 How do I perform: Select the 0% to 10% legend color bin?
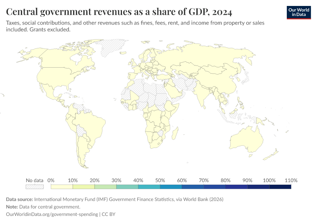[x=62, y=187]
